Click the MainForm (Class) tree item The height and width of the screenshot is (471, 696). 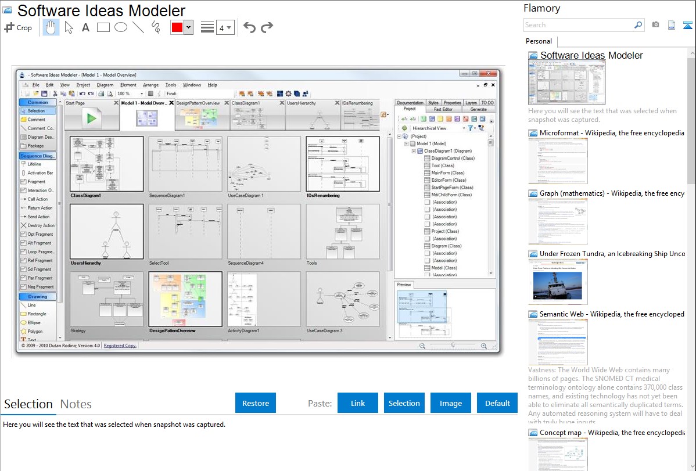tap(447, 172)
